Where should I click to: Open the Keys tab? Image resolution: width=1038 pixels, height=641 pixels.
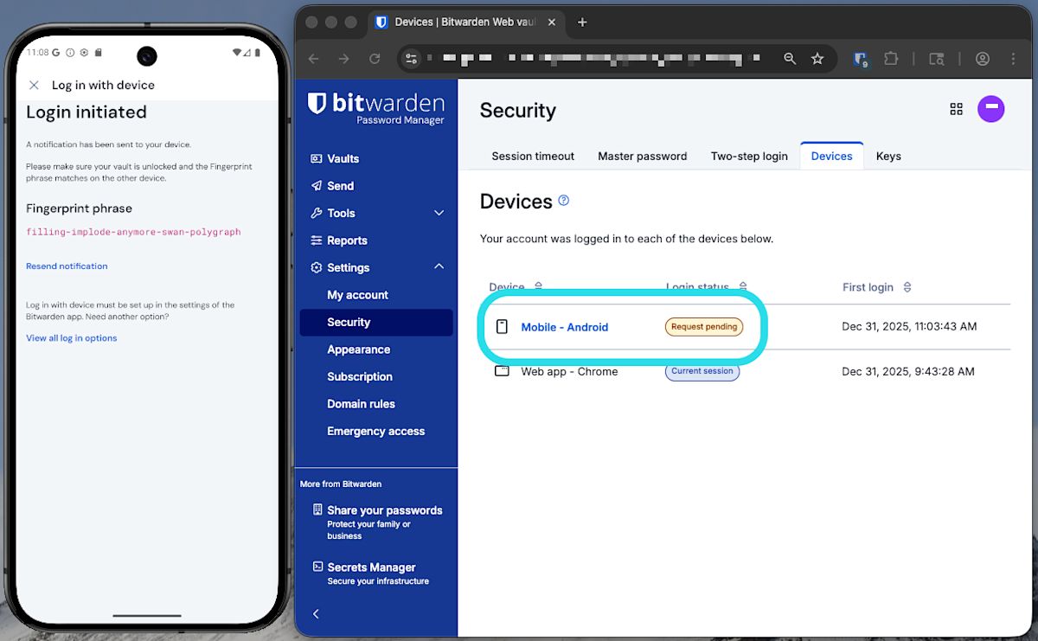tap(888, 156)
